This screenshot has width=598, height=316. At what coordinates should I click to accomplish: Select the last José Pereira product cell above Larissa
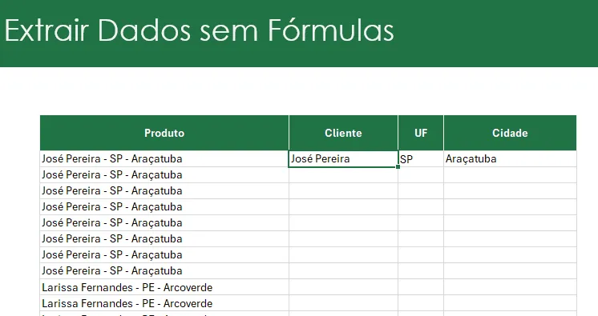click(x=164, y=270)
